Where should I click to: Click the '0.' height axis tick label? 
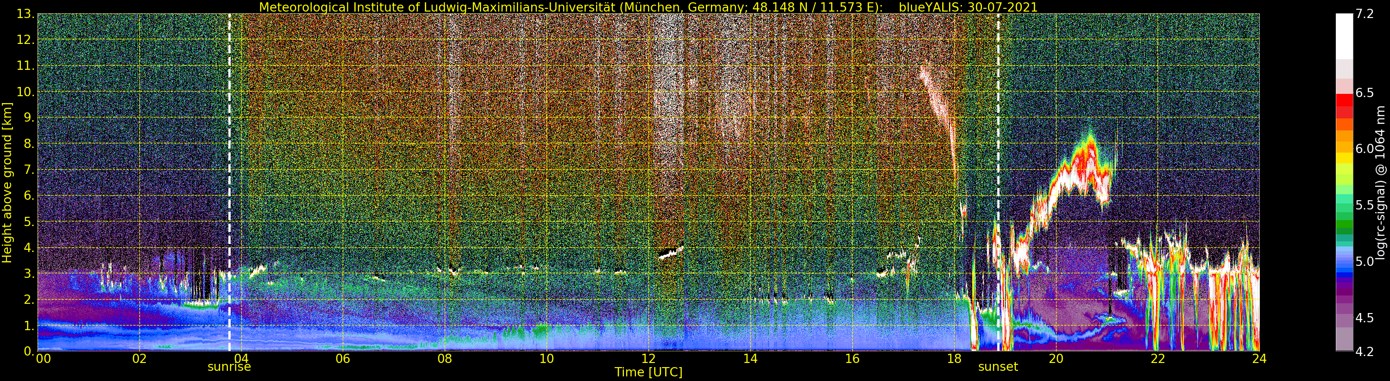(28, 351)
